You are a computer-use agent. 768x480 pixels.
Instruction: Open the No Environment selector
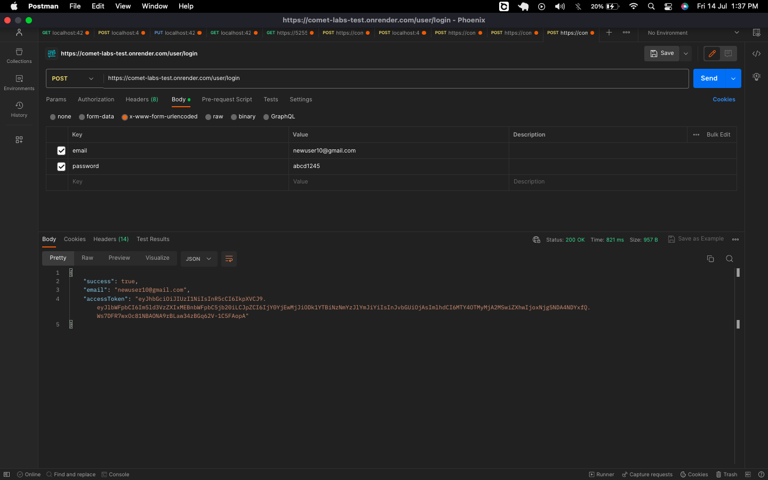click(693, 33)
